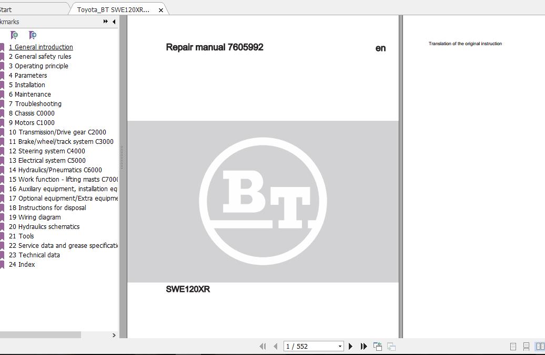
Task: Navigate to the '7 Troubleshooting' chapter
Action: [35, 103]
